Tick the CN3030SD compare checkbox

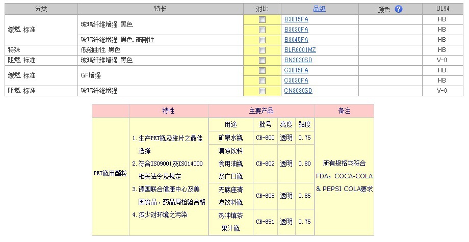coord(262,91)
